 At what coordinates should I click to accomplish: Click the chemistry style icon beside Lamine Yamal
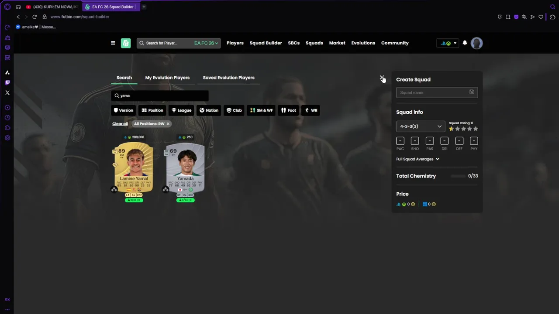pos(114,189)
